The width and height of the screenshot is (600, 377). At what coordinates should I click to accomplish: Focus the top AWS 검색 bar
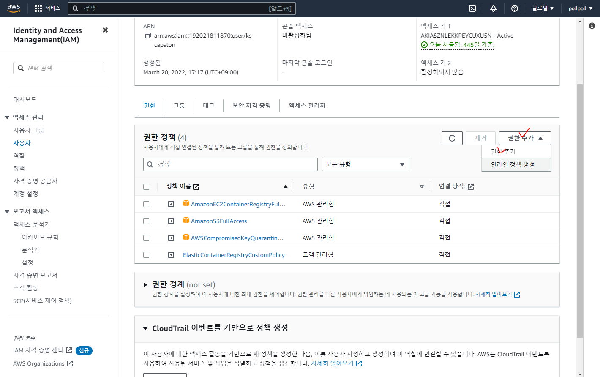click(x=182, y=8)
